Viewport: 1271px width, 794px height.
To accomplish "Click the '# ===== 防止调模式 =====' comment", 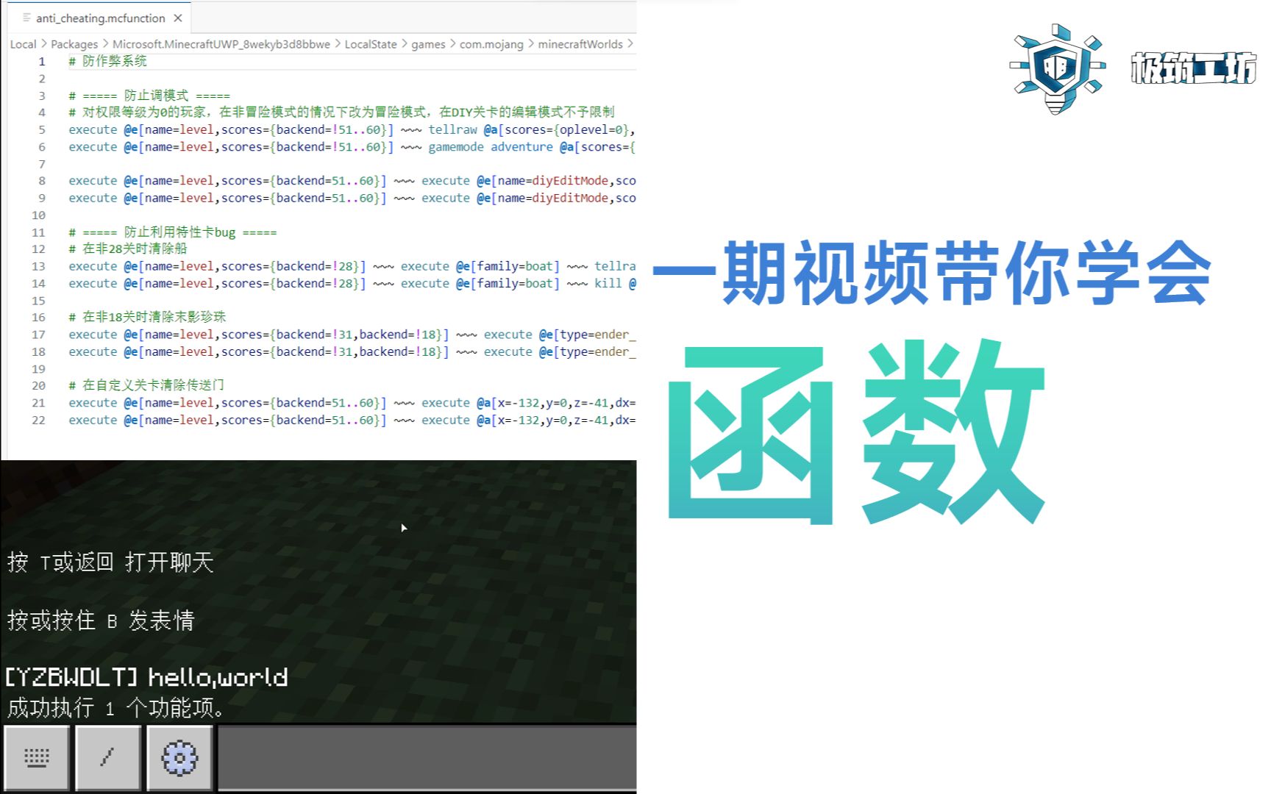I will (149, 96).
